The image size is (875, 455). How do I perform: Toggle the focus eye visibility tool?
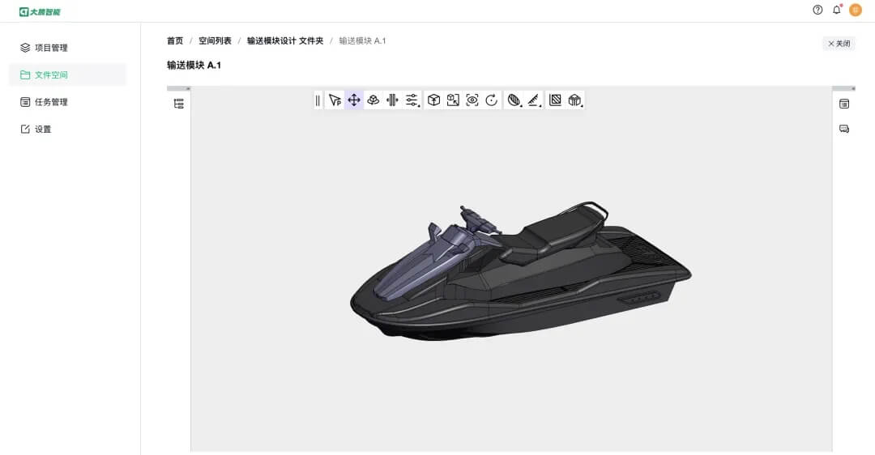coord(472,100)
